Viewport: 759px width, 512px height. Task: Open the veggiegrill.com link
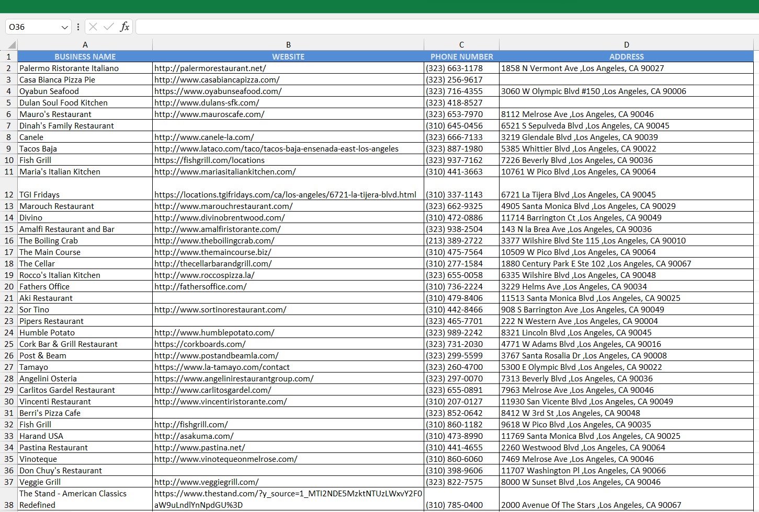coord(207,482)
